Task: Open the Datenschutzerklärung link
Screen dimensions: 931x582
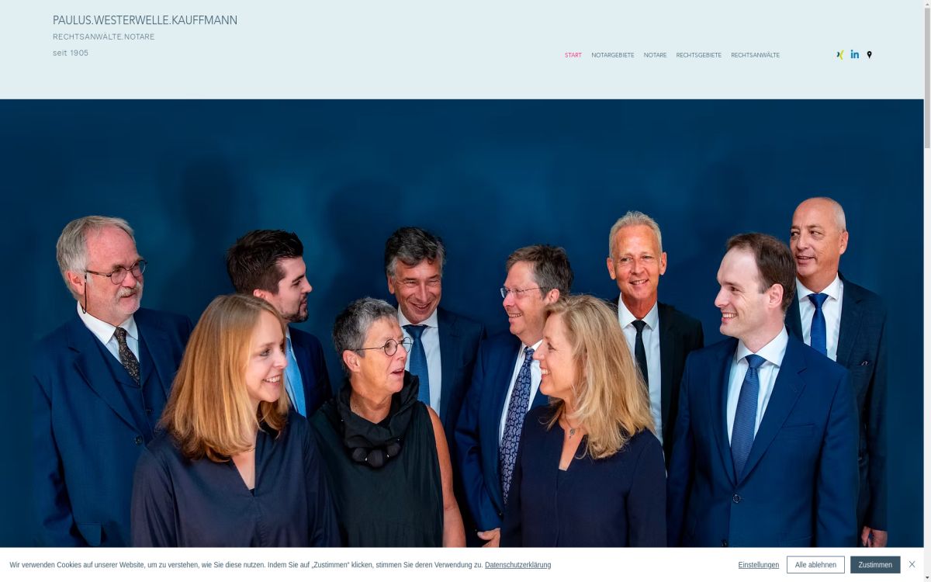Action: (x=517, y=565)
